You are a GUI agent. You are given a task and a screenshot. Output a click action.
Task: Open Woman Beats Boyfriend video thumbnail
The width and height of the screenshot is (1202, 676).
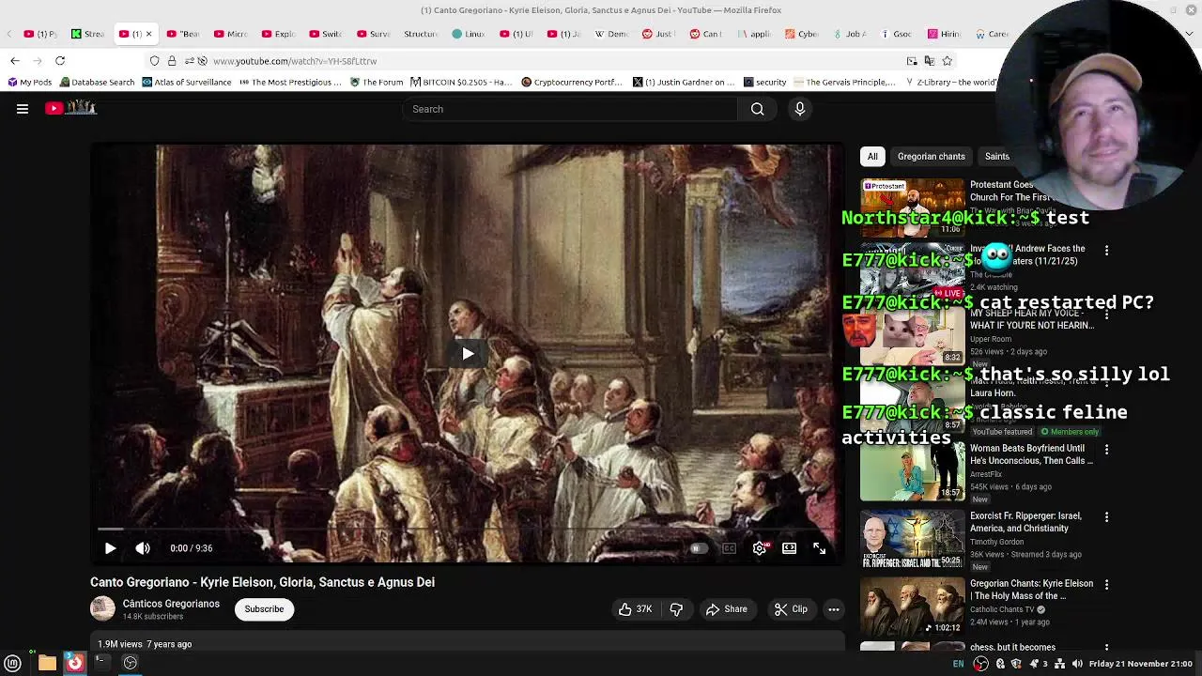point(912,472)
